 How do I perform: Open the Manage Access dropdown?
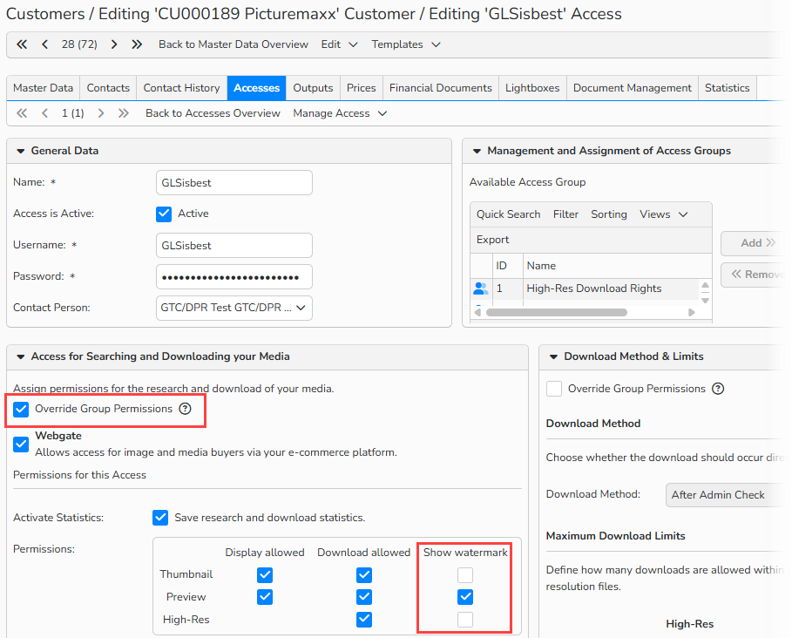point(340,113)
